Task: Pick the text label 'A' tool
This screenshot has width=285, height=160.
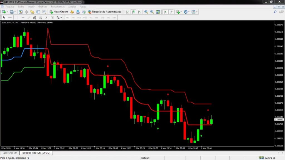Action: tap(46, 17)
